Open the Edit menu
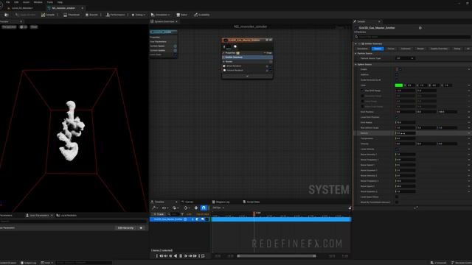Screen dimensions: 472x265 (16, 2)
